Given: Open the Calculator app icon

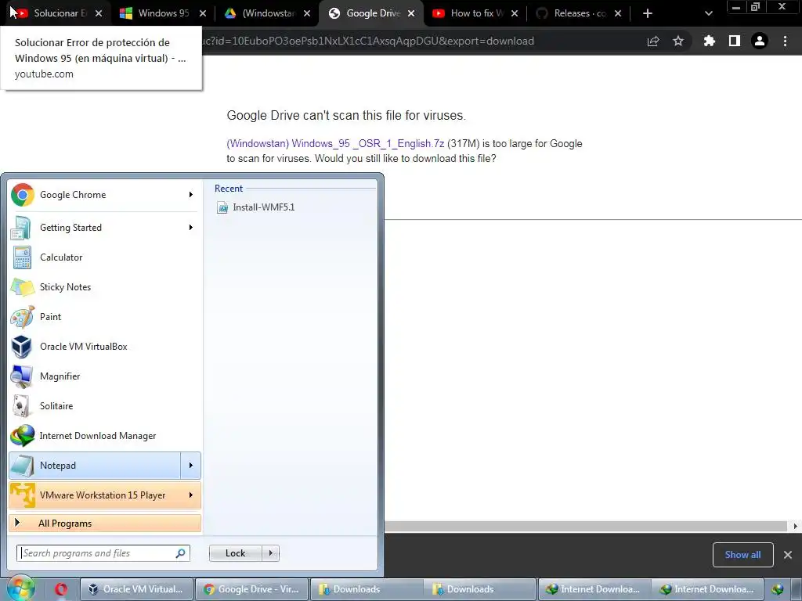Looking at the screenshot, I should click(x=22, y=257).
